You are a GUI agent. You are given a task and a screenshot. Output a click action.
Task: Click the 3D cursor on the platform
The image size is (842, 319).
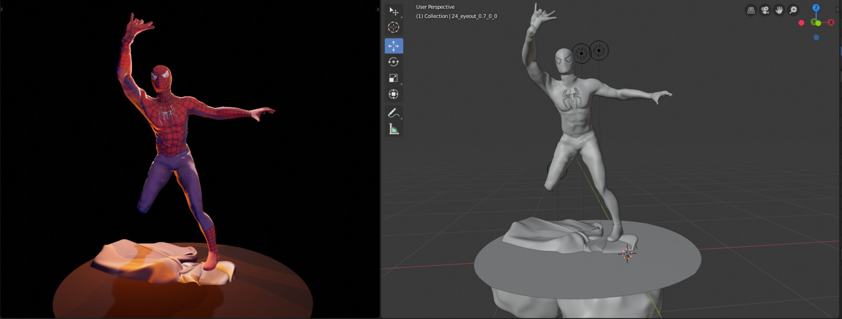[627, 254]
